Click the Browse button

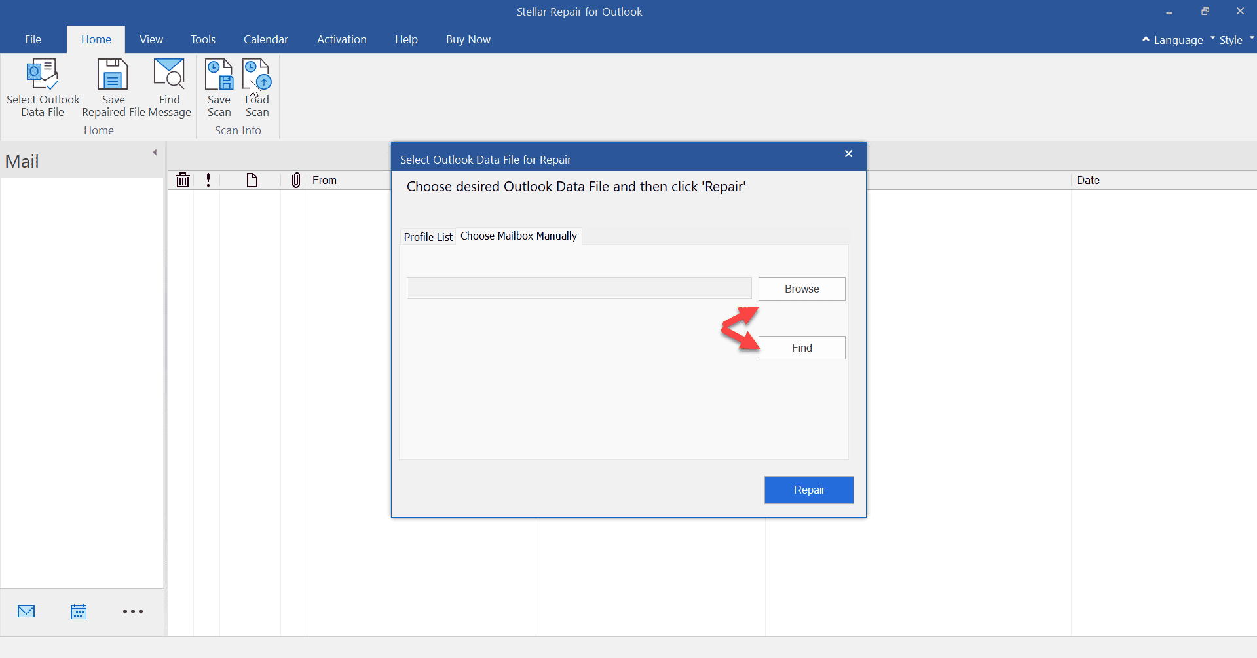(802, 288)
